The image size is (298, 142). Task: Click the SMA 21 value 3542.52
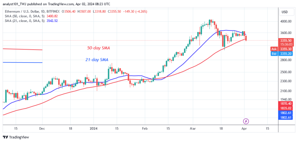tap(52, 21)
